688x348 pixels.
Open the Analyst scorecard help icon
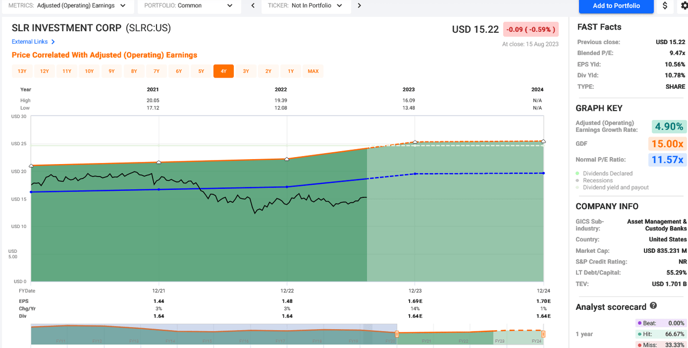(653, 306)
